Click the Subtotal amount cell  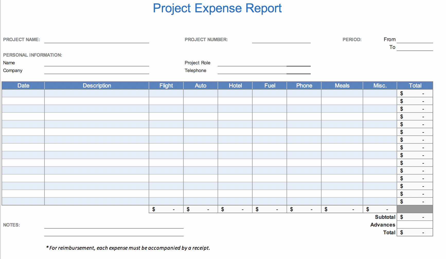coord(415,217)
